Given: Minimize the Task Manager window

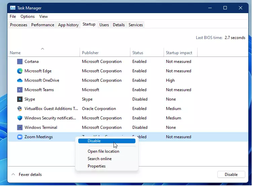Looking at the screenshot, I should (210, 8).
